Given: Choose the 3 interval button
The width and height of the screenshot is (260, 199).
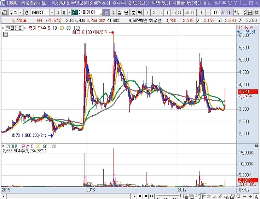Looking at the screenshot, I should point(154,12).
